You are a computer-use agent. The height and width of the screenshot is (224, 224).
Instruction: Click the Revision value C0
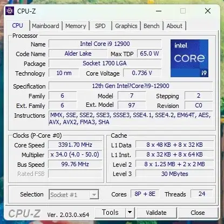point(199,105)
